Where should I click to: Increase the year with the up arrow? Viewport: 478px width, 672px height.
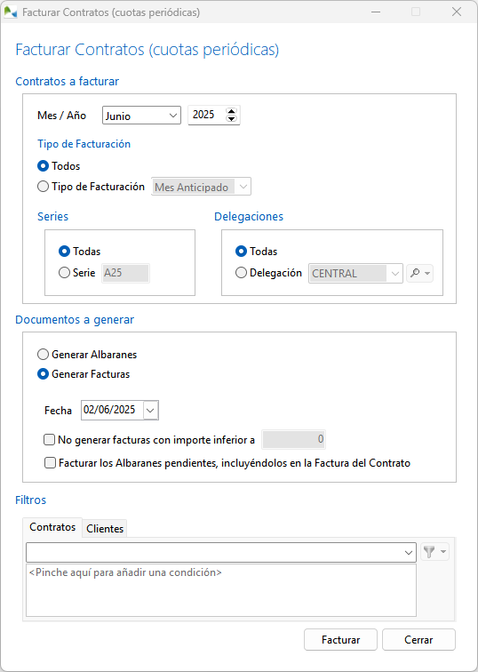tap(231, 111)
